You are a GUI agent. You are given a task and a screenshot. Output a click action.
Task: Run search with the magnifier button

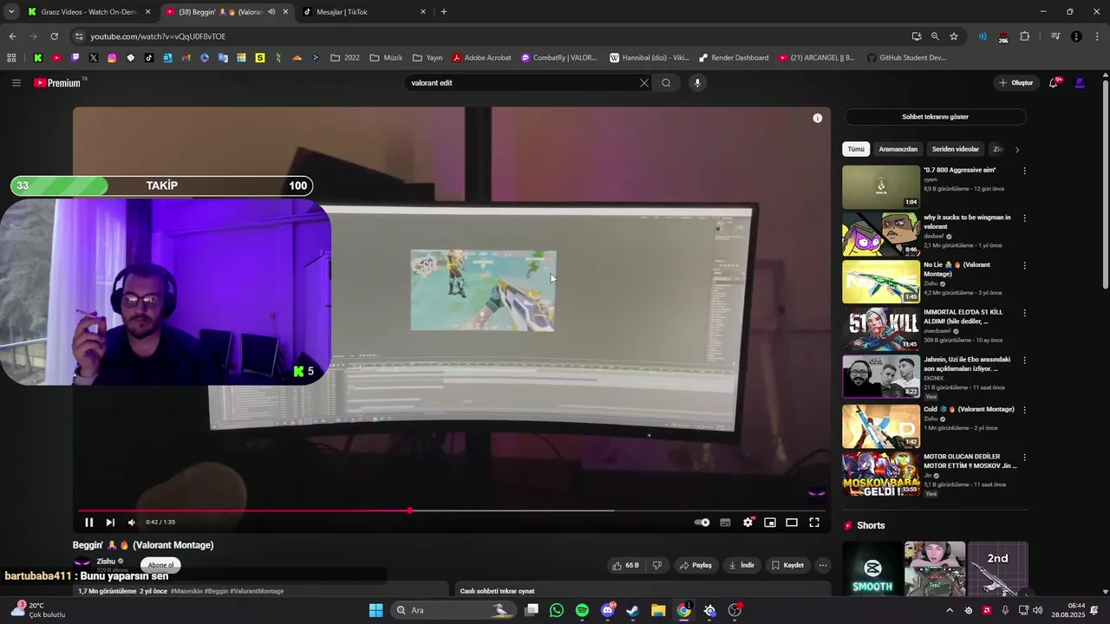666,83
